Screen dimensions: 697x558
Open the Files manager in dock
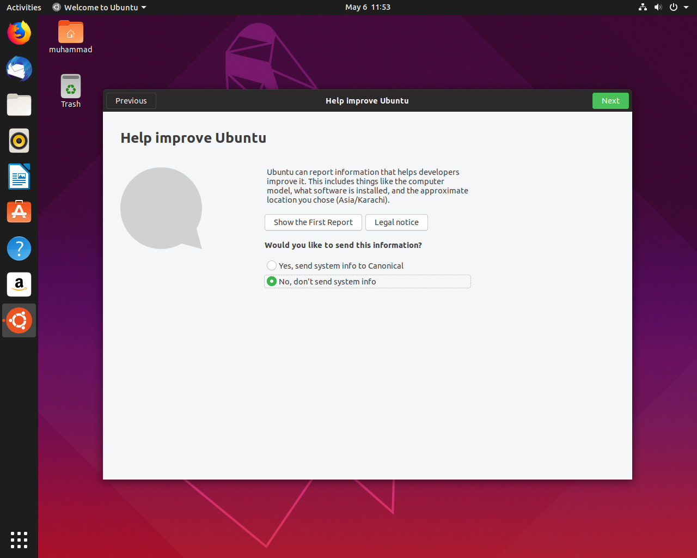coord(19,105)
